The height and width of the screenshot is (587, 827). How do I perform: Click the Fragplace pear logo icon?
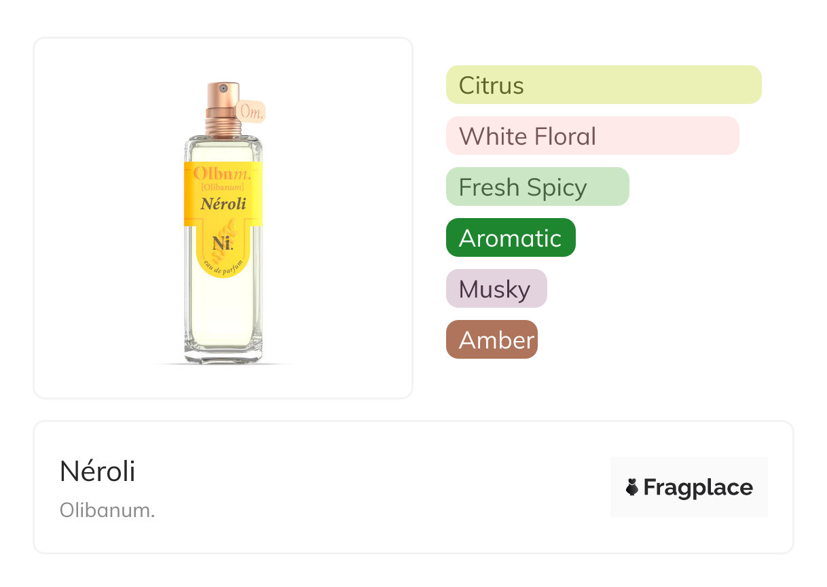coord(632,487)
